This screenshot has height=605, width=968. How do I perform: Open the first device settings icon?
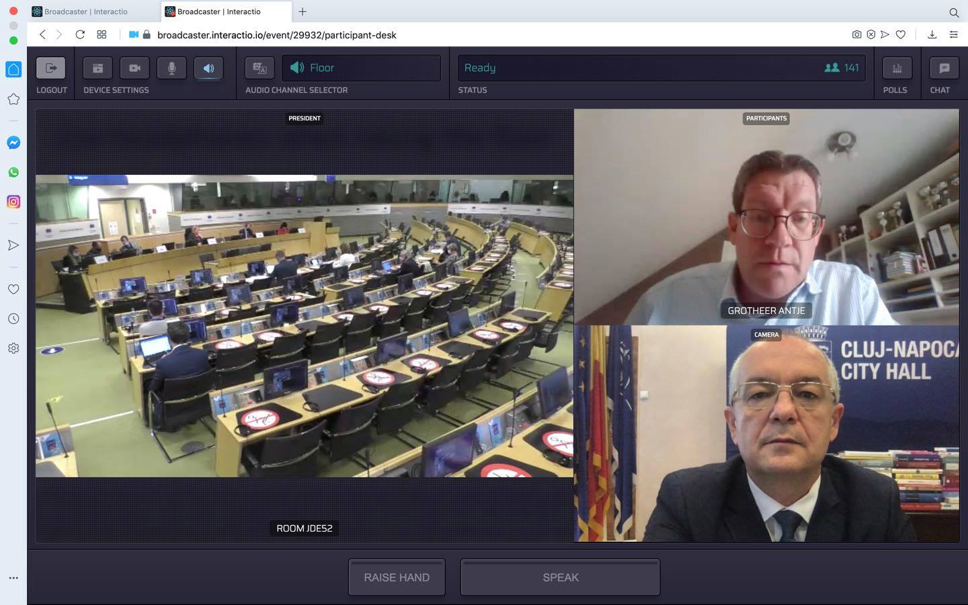click(97, 68)
